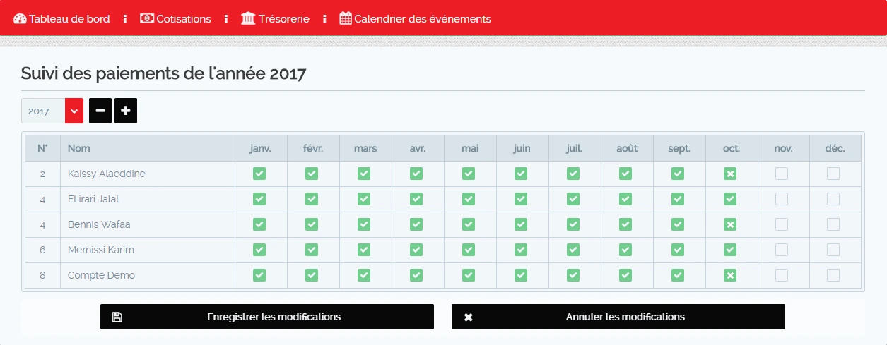
Task: Click the Nom column header
Action: click(79, 148)
